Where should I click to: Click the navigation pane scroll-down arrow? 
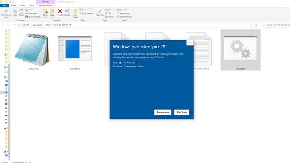[x=9, y=159]
